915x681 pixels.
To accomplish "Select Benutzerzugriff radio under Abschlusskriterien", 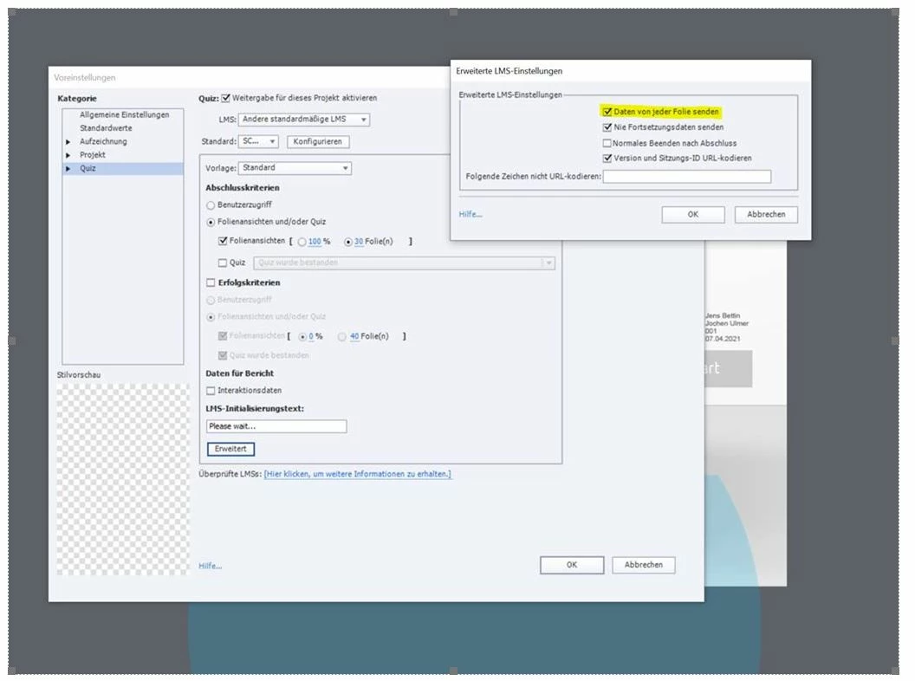I will pos(211,205).
